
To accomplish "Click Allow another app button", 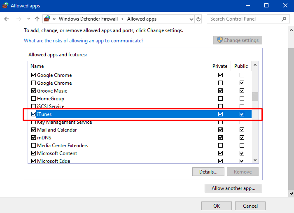I will pyautogui.click(x=233, y=188).
